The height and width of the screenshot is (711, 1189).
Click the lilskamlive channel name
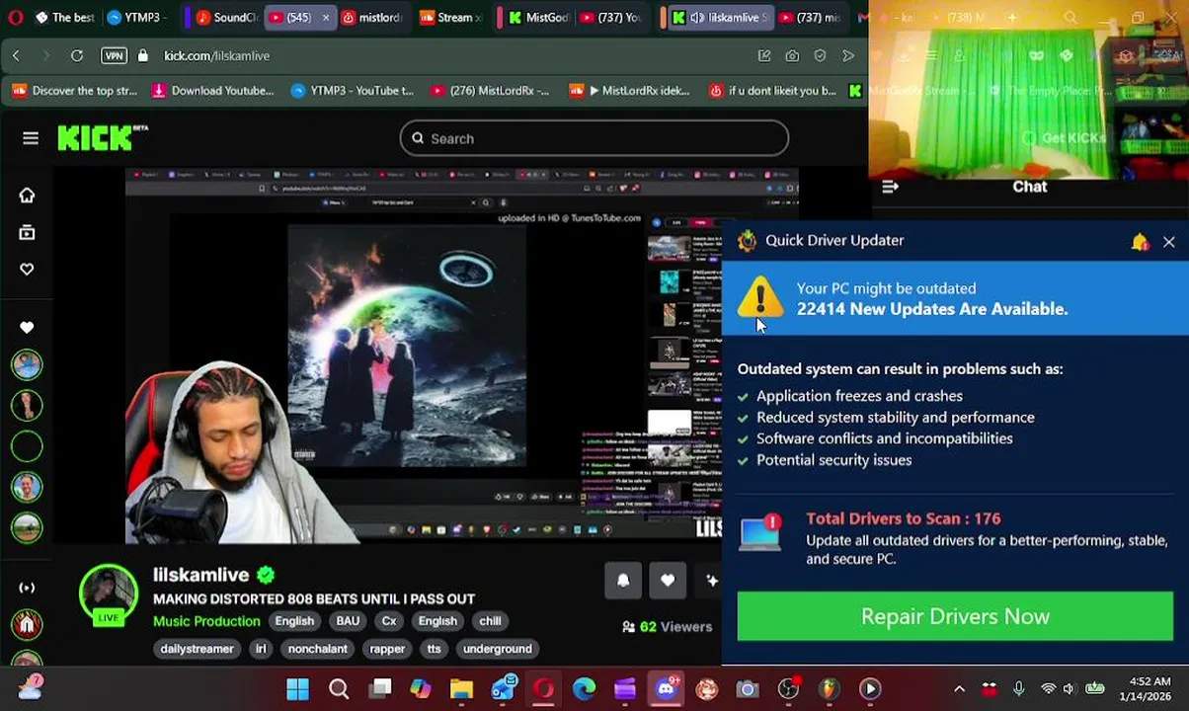pos(200,575)
